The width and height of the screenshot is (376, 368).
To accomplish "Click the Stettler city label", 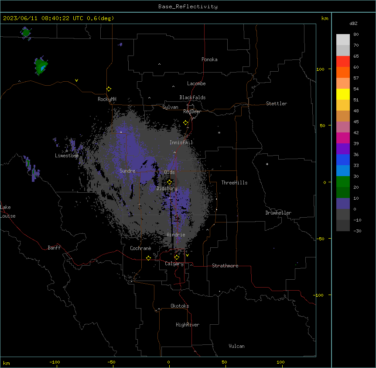I will coord(277,104).
